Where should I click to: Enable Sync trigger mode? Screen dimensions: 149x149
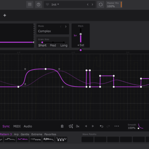pos(6,126)
